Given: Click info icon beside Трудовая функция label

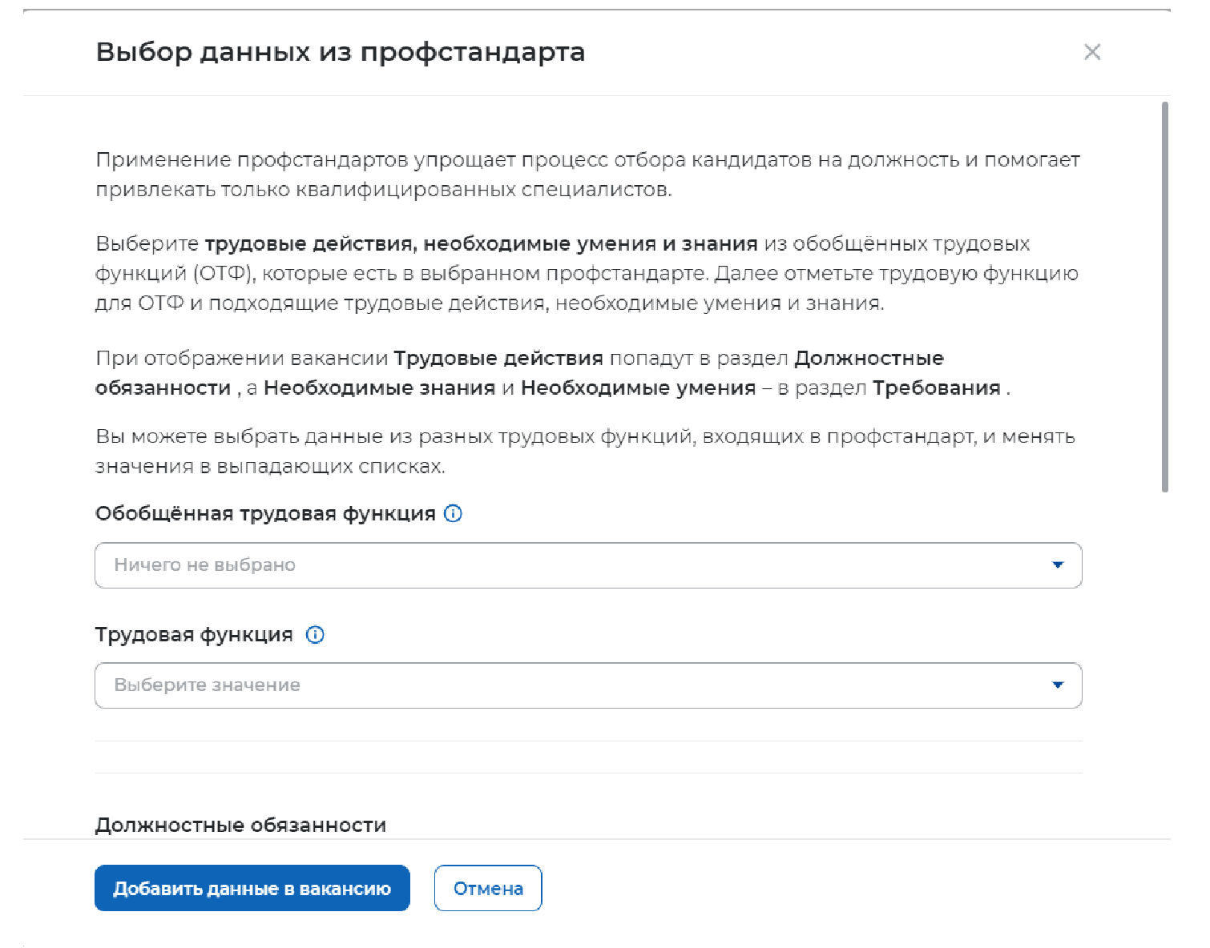Looking at the screenshot, I should 316,635.
